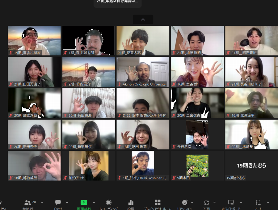Expand the share screen options arrow
The height and width of the screenshot is (210, 278).
[x=94, y=203]
